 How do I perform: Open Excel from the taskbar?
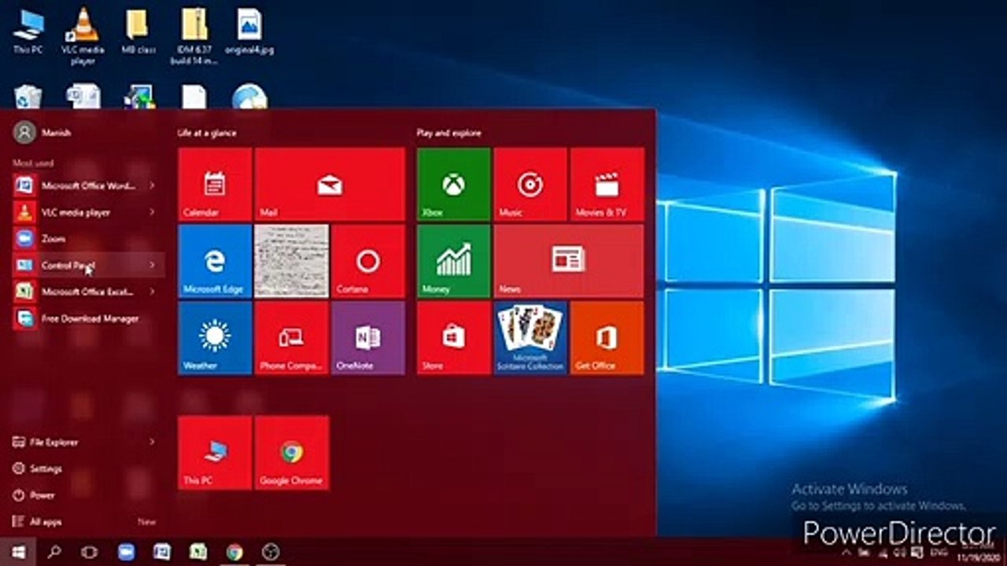pos(198,552)
